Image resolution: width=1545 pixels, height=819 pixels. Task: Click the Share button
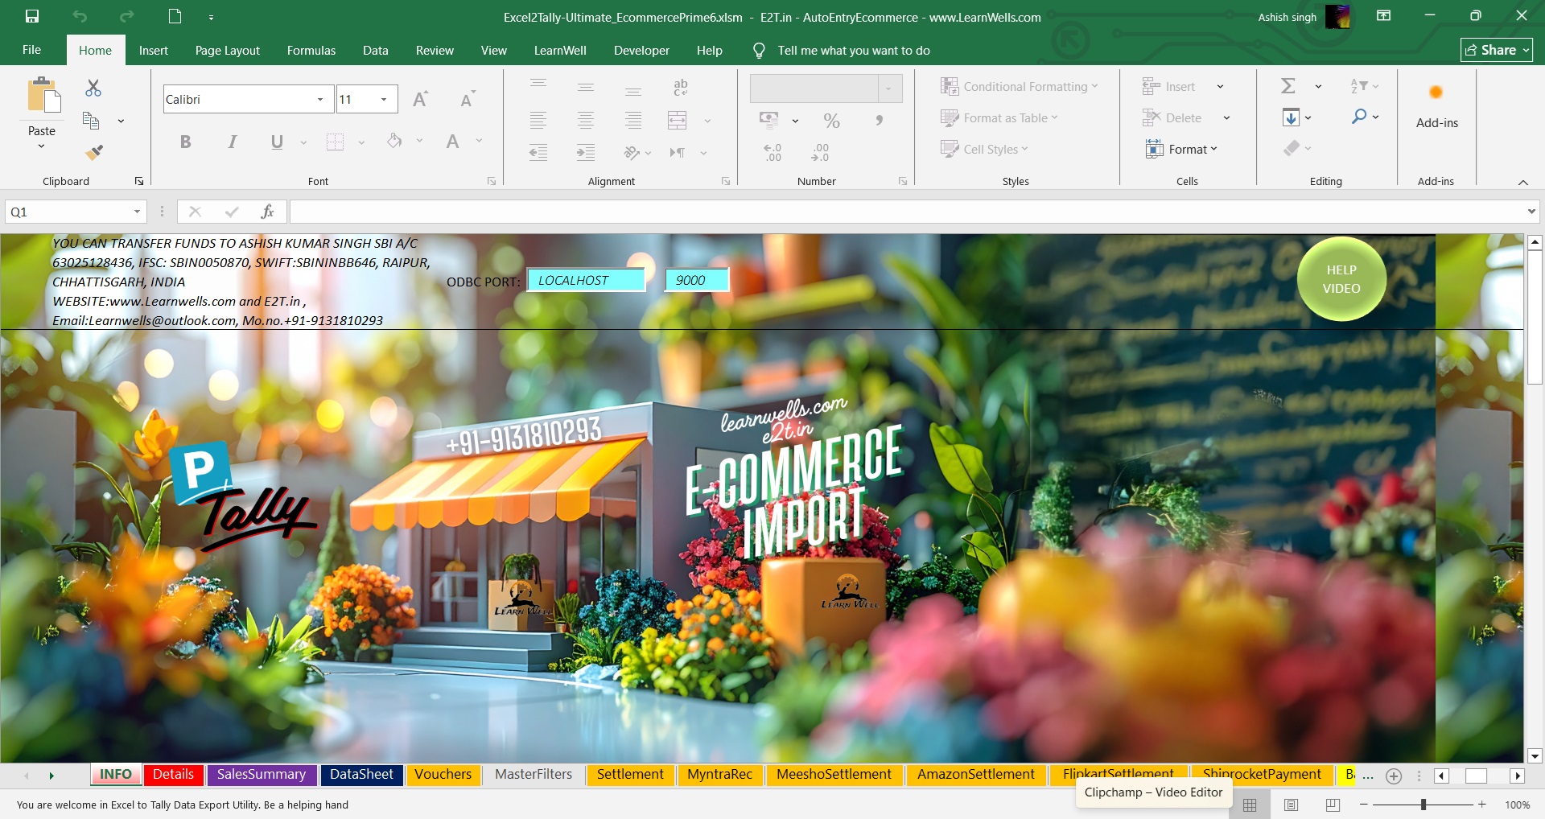(x=1496, y=50)
